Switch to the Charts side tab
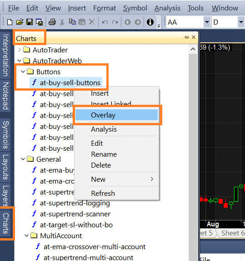245x261 pixels. click(x=5, y=223)
